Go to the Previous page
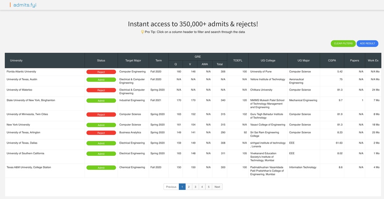 (171, 187)
